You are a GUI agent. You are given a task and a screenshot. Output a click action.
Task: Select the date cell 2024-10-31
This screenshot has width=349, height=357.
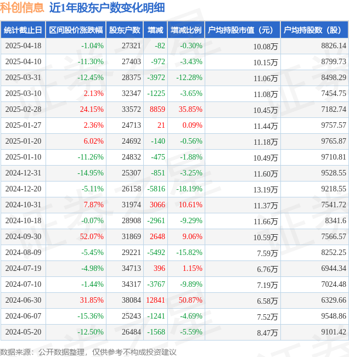pyautogui.click(x=23, y=205)
